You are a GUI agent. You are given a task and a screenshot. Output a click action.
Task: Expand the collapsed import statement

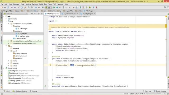click(56, 21)
